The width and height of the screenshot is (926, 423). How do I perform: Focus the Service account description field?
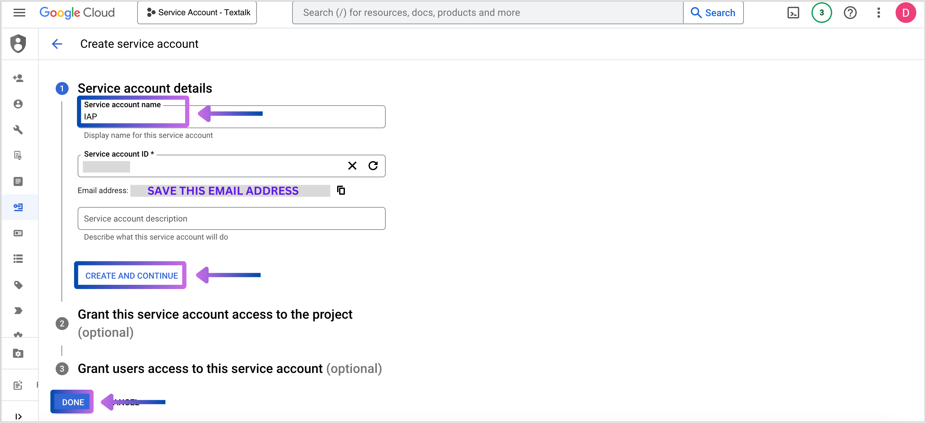point(231,219)
